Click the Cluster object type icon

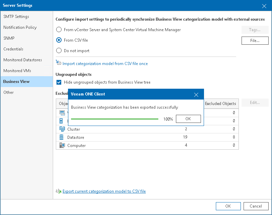62,129
